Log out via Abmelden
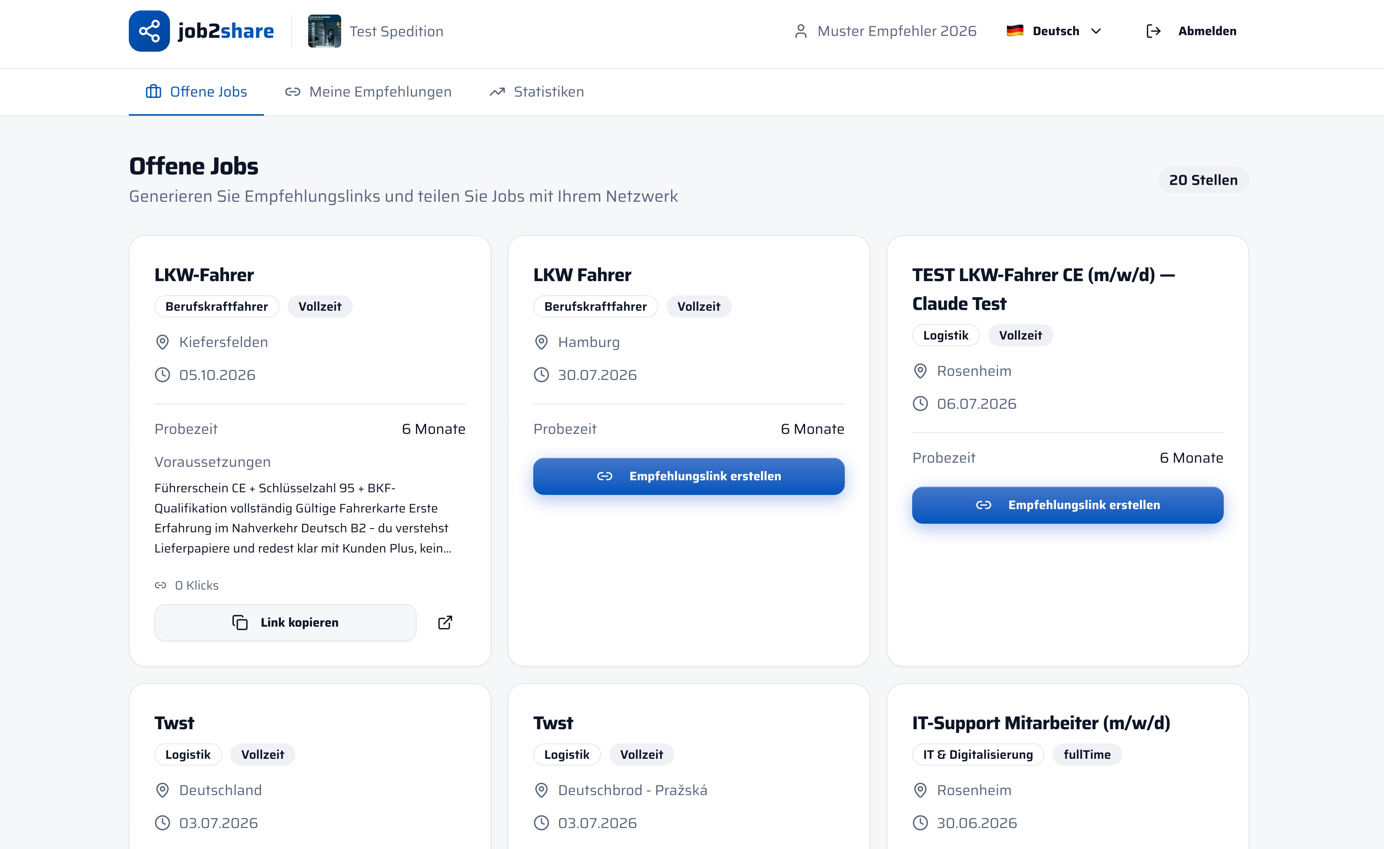Image resolution: width=1384 pixels, height=849 pixels. pyautogui.click(x=1207, y=31)
